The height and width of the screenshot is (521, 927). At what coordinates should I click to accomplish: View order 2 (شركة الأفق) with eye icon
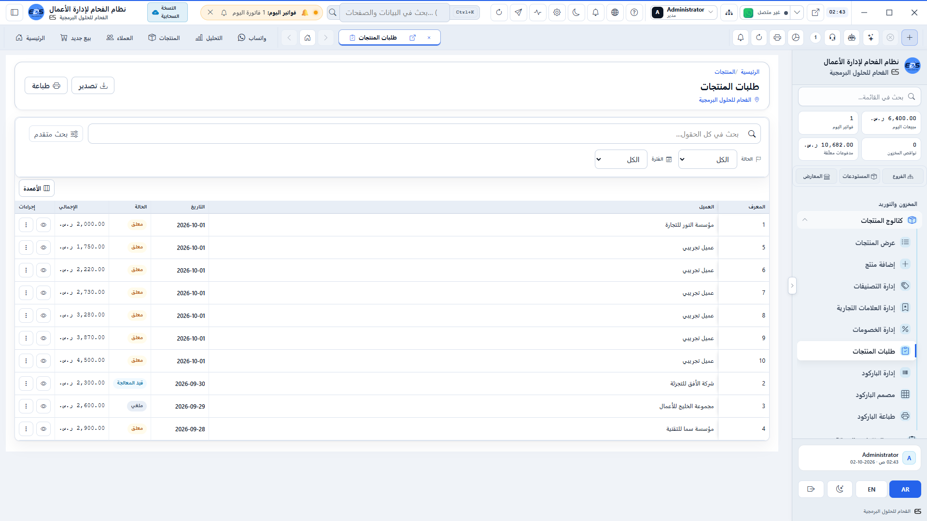[43, 384]
